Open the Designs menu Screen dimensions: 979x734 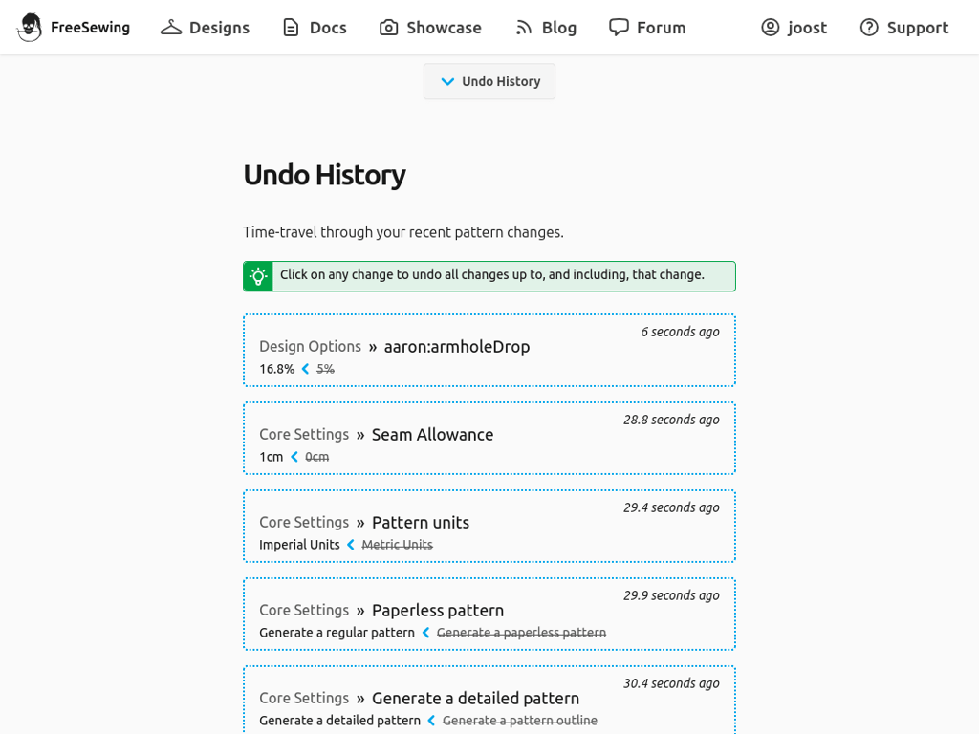point(205,28)
